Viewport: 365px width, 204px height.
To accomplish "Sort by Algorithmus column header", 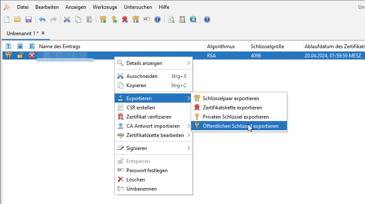I will tap(221, 46).
